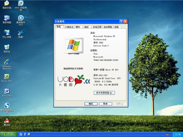This screenshot has width=183, height=137.
Task: Open the 自动更新 tab
Action: pos(108,27)
